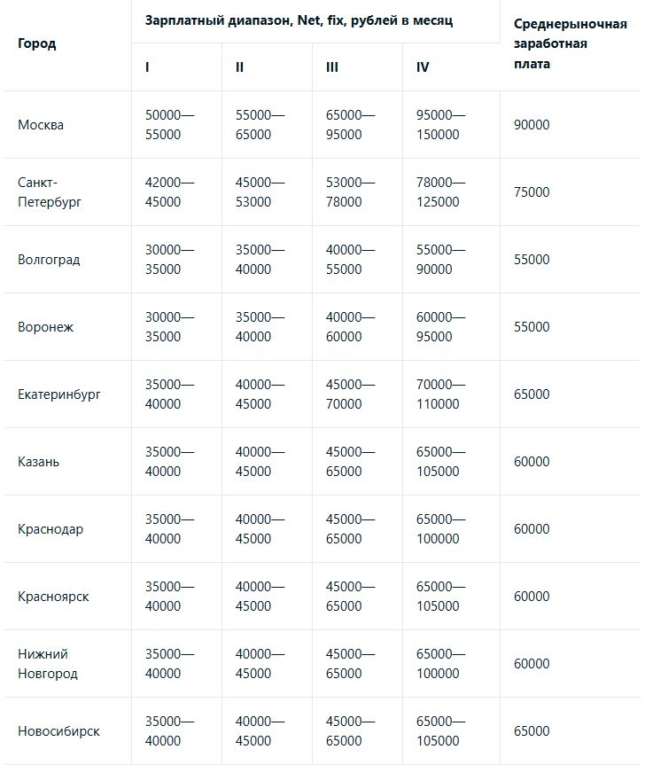Click Moscow's average salary value 90000

pyautogui.click(x=532, y=125)
